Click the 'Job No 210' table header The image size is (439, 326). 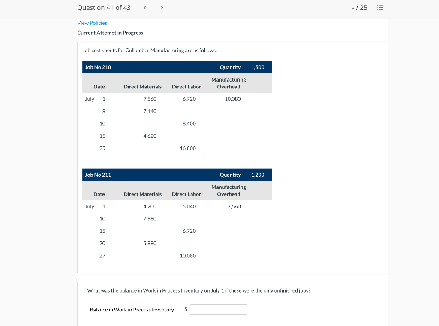point(98,67)
